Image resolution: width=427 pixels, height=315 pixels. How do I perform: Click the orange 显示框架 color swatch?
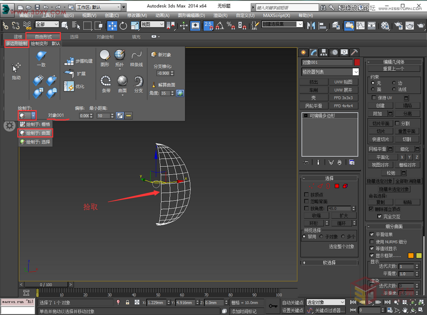pos(411,255)
